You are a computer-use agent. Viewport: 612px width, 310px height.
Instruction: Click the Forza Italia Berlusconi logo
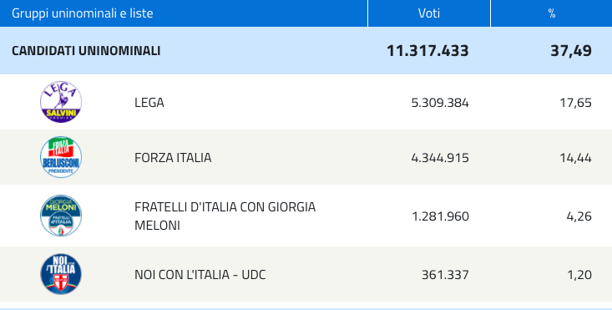coord(61,157)
